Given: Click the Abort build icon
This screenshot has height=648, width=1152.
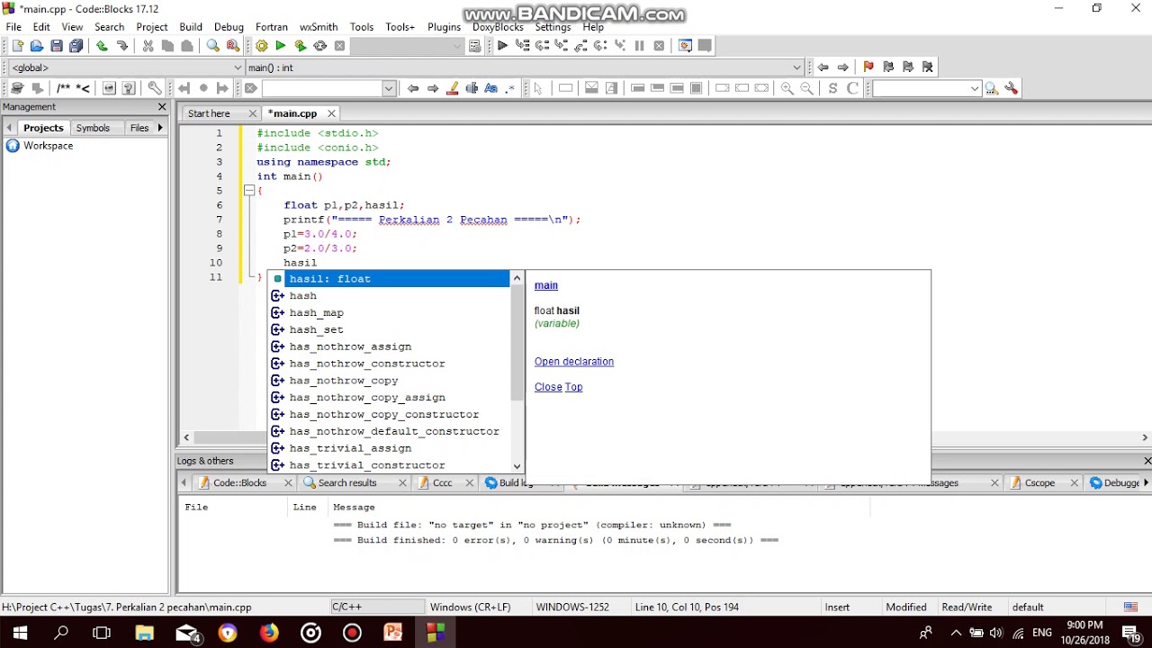Looking at the screenshot, I should pos(339,46).
